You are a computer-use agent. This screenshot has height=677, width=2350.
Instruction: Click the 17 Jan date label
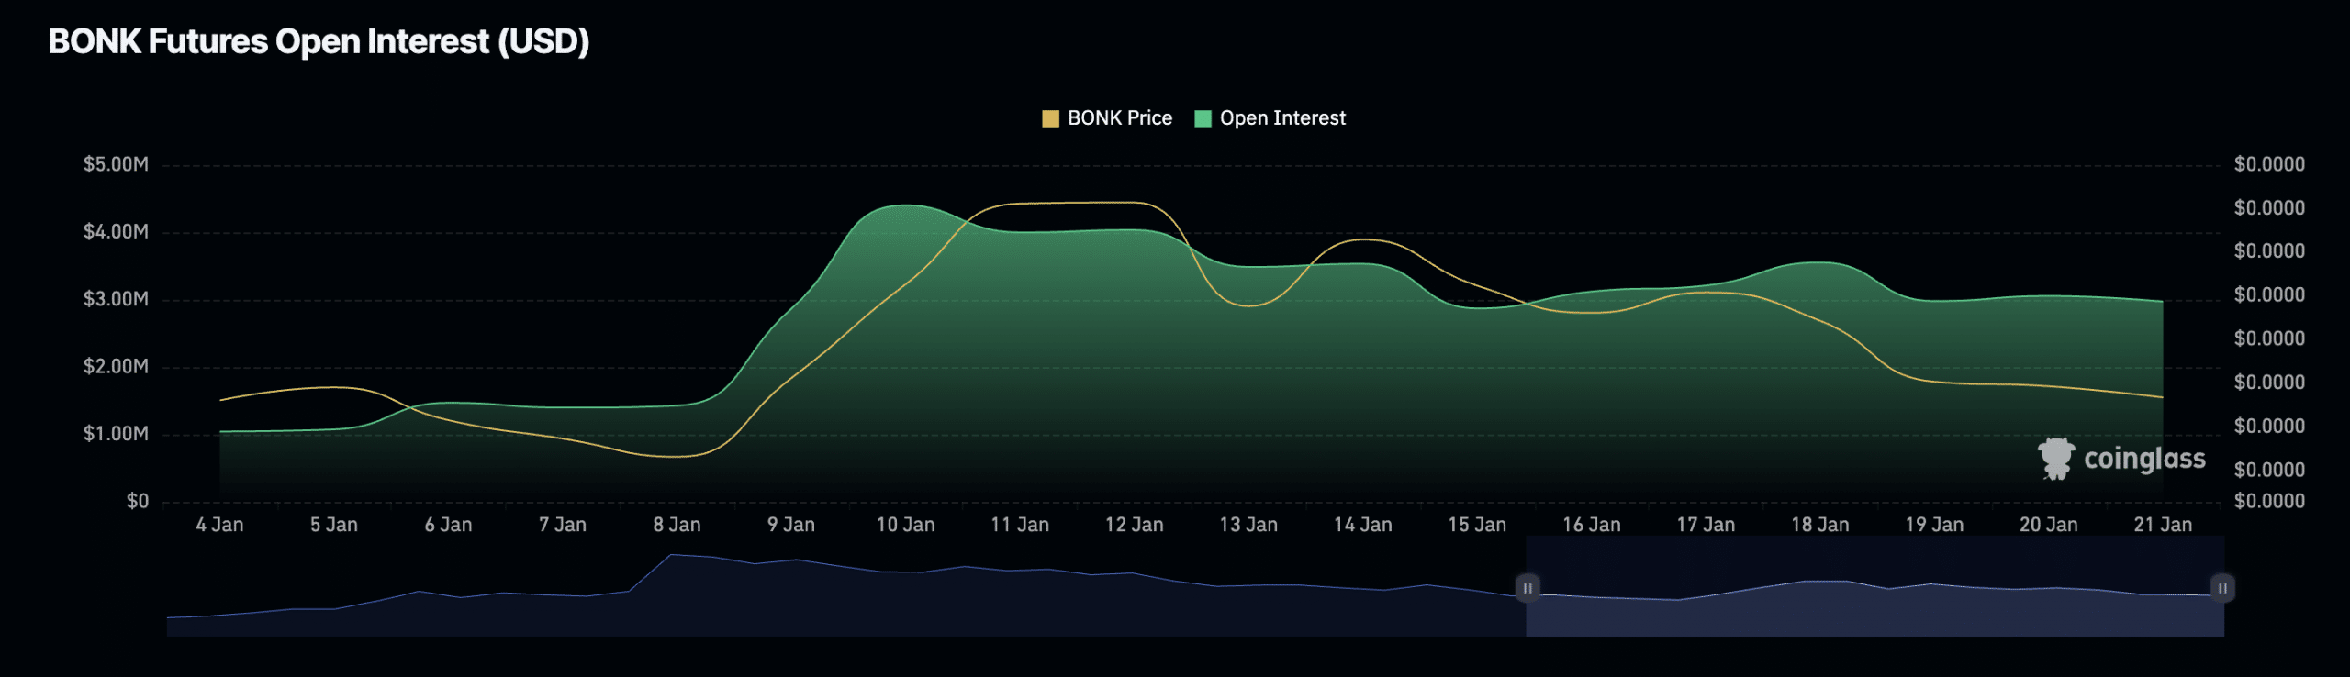[x=1706, y=525]
